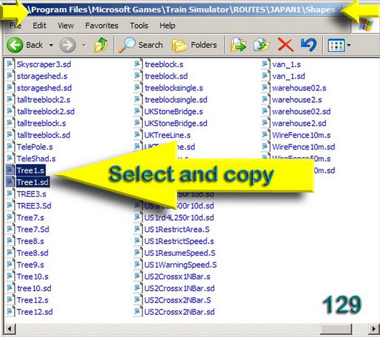This screenshot has height=337, width=380.
Task: Click the blue Undo arrow icon
Action: (308, 45)
